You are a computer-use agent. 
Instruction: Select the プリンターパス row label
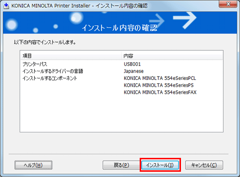(x=35, y=64)
